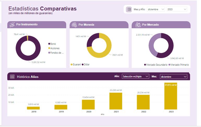The height and width of the screenshot is (127, 201).
Task: Click the Por Moneda coins icon
Action: pyautogui.click(x=74, y=25)
